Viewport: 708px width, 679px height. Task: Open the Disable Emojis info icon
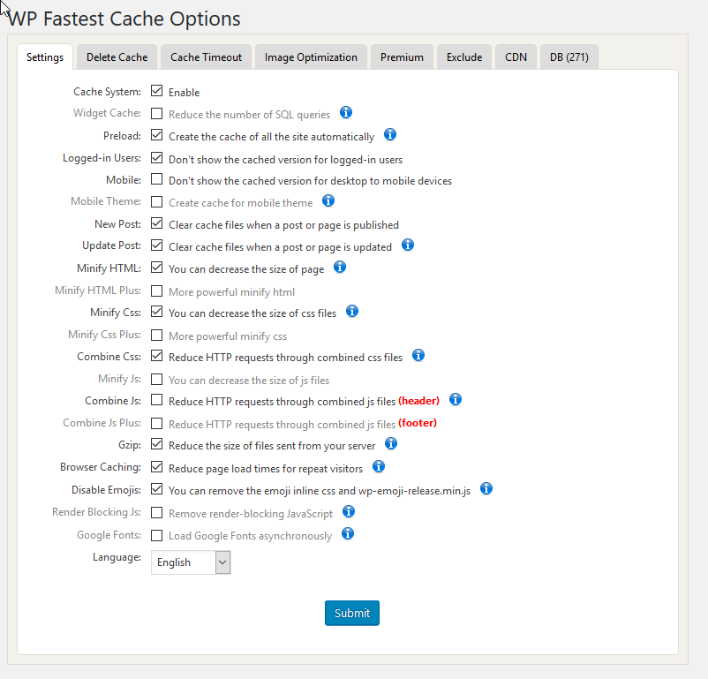[486, 488]
